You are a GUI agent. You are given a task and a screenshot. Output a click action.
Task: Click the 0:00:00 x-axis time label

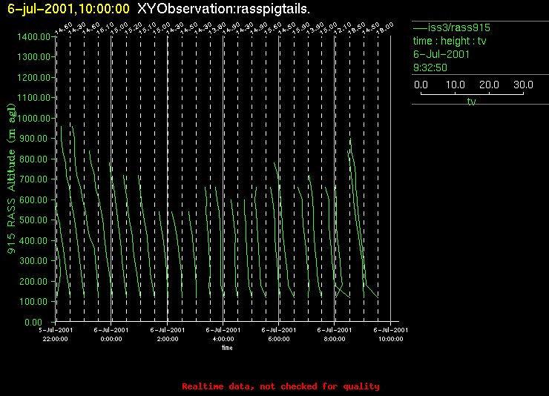111,339
